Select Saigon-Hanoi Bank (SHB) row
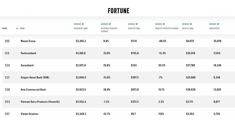The image size is (235, 120). click(119, 77)
